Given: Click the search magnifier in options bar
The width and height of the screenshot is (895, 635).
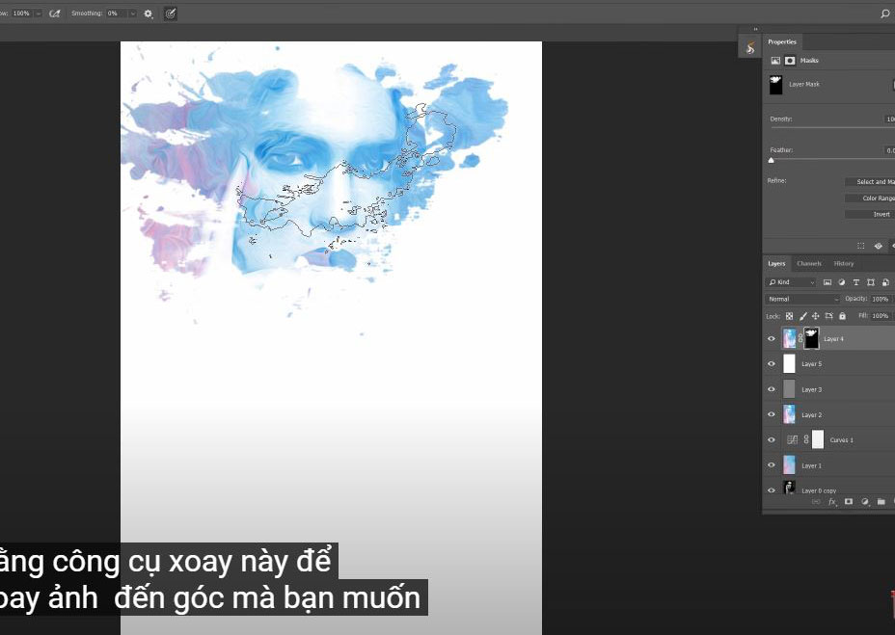Looking at the screenshot, I should click(x=885, y=13).
